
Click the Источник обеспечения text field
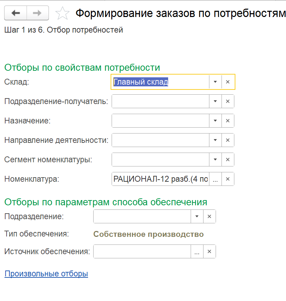(x=142, y=252)
